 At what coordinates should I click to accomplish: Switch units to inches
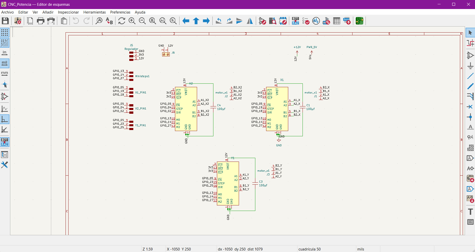point(5,53)
